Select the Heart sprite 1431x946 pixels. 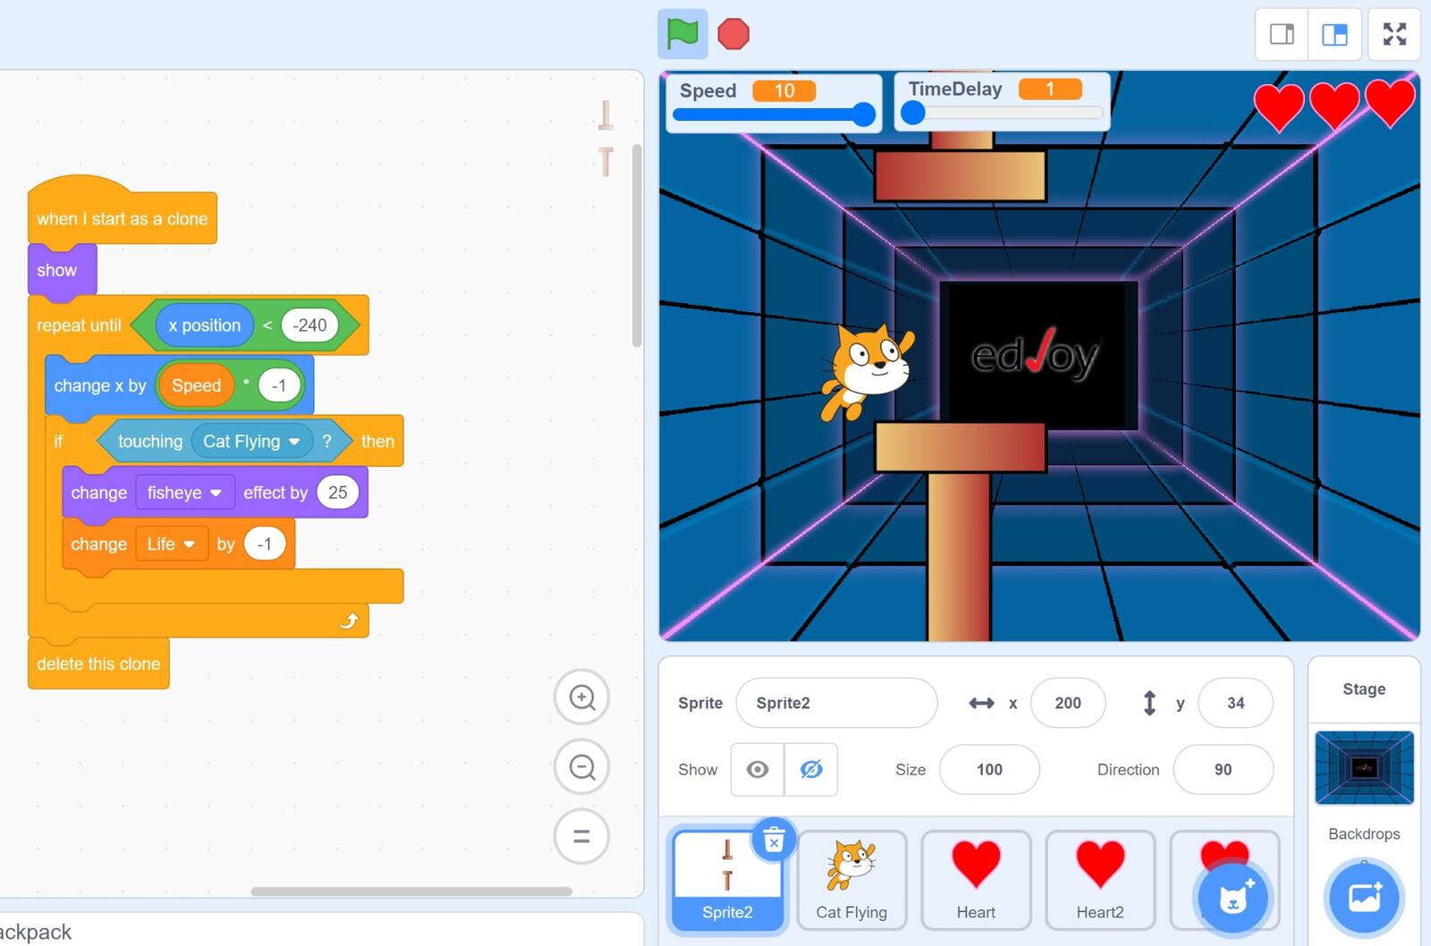[976, 880]
